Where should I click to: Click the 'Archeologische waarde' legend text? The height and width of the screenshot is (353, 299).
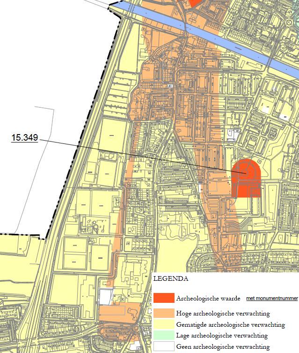tap(208, 299)
